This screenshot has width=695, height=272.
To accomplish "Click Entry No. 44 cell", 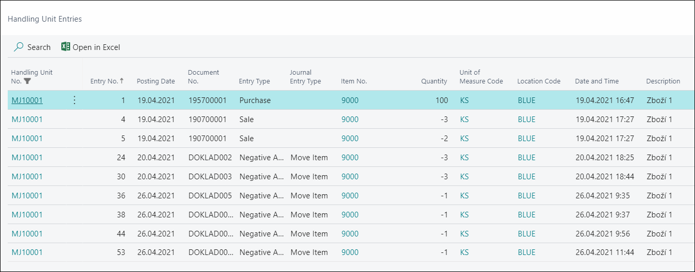I will tap(121, 234).
